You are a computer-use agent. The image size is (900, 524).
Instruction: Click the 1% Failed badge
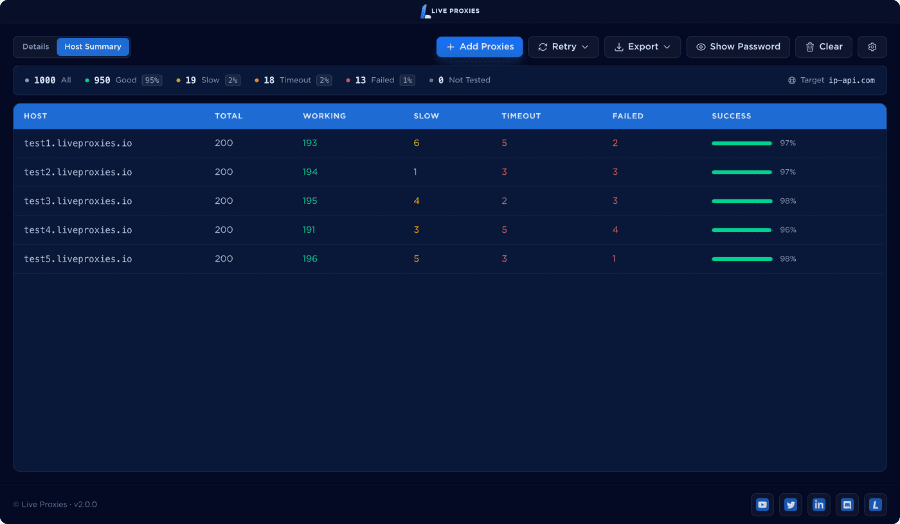[408, 80]
